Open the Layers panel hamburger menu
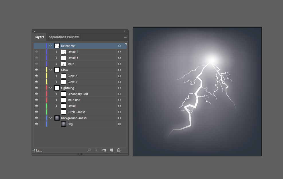 click(x=125, y=37)
